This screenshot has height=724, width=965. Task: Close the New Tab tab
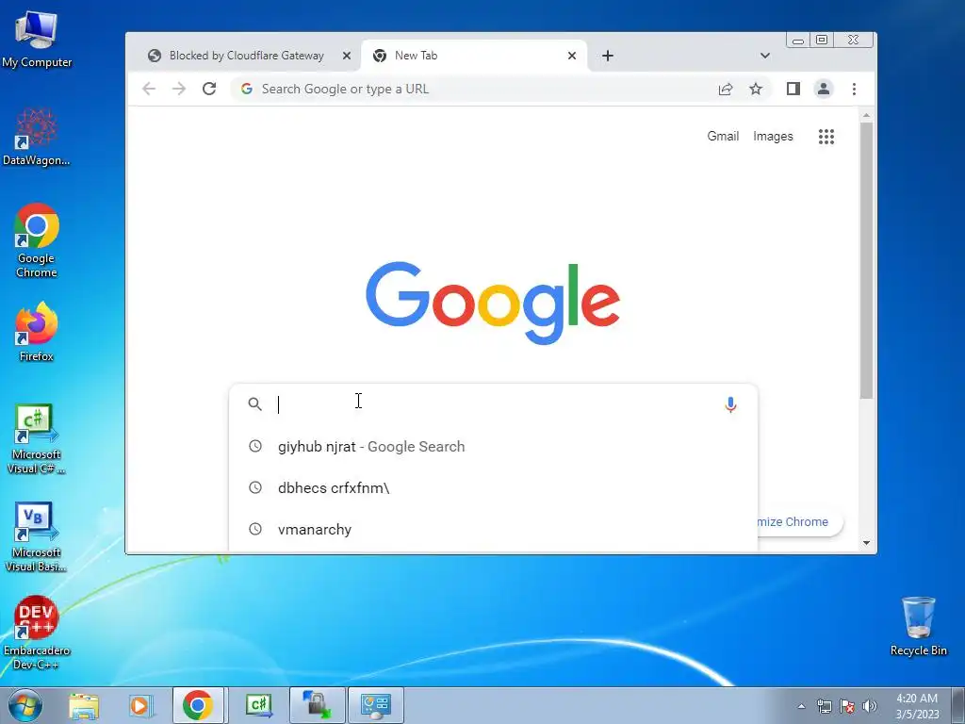pos(572,56)
